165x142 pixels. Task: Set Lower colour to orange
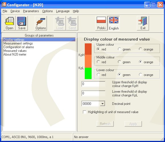click(140, 75)
